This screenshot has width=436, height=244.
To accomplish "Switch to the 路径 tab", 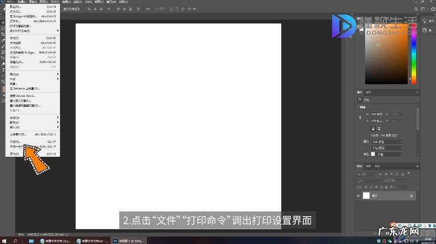I will (x=377, y=166).
